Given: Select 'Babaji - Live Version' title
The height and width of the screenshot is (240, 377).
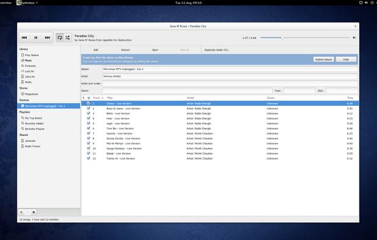Looking at the screenshot, I should point(118,154).
